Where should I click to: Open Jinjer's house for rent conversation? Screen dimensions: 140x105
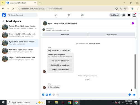pos(20,59)
